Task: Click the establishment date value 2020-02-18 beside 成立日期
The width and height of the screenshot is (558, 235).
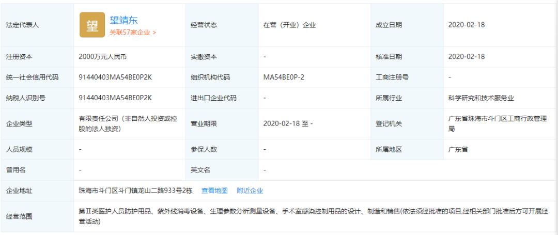Action: pyautogui.click(x=467, y=25)
